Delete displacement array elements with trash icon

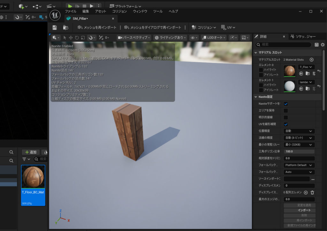312,192
